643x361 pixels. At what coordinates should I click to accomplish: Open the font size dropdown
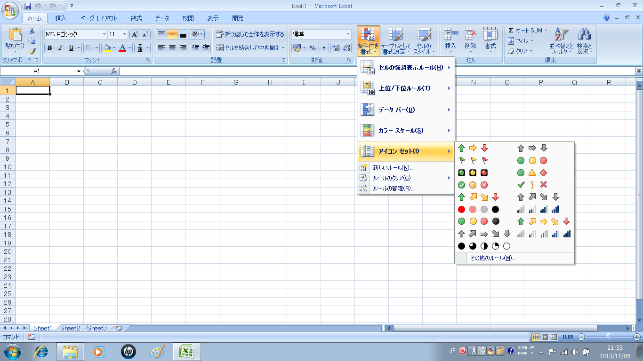[125, 34]
